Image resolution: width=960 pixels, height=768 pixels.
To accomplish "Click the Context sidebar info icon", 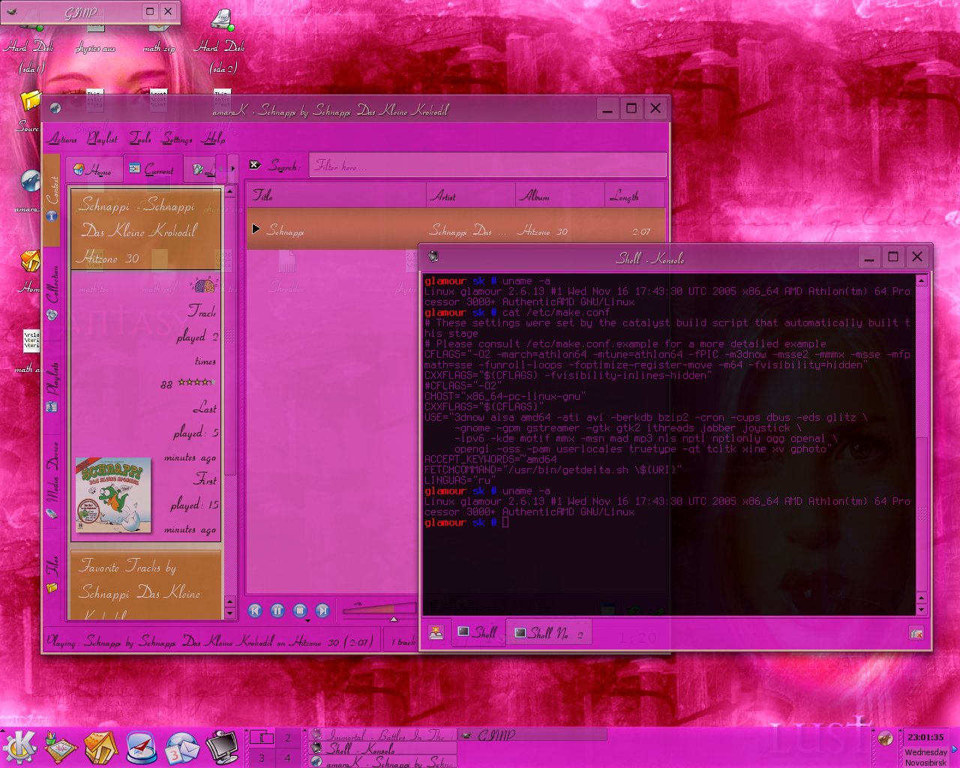I will pos(52,216).
